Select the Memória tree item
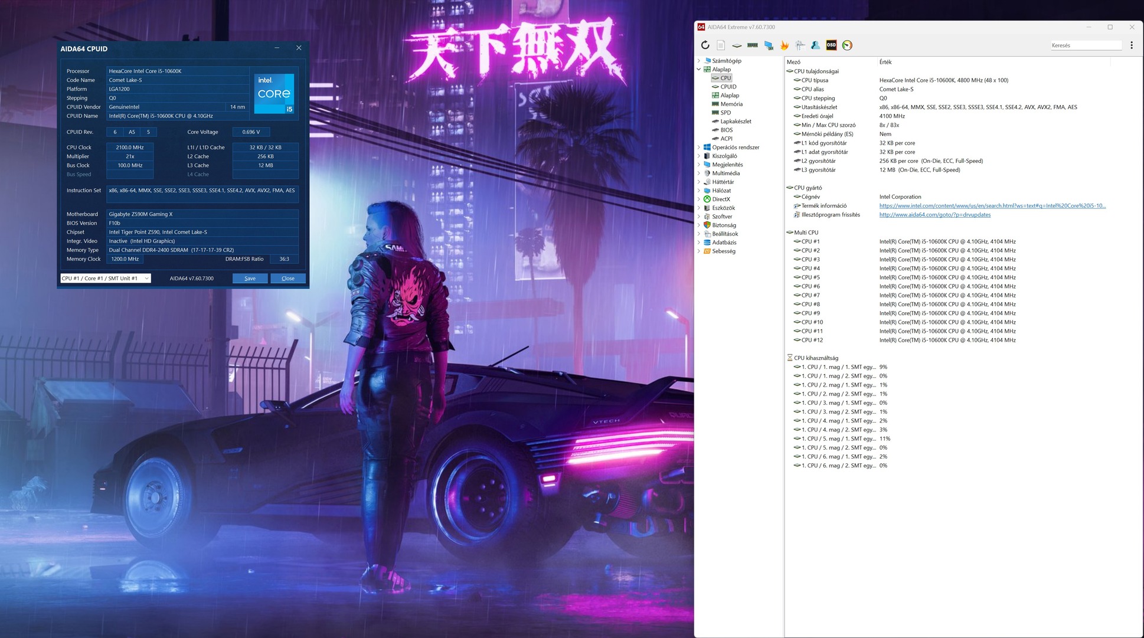 pyautogui.click(x=731, y=104)
